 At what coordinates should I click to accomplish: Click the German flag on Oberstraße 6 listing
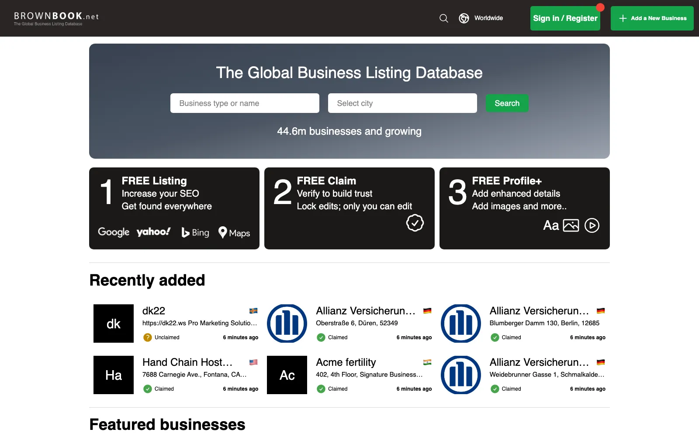pos(427,311)
